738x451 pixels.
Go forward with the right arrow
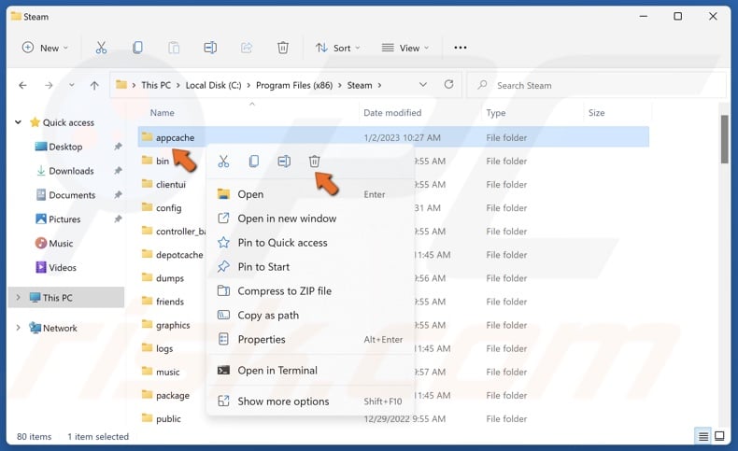49,85
